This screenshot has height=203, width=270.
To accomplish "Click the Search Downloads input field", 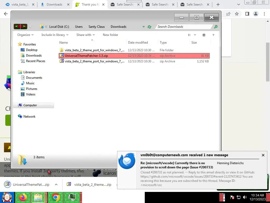I will 184,27.
